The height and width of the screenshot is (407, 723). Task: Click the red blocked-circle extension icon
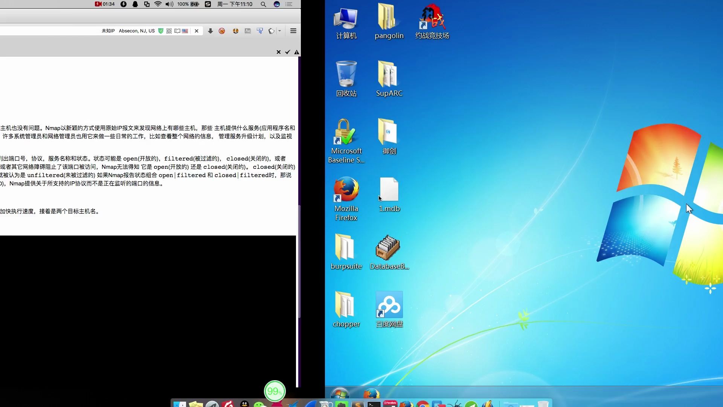coord(222,31)
